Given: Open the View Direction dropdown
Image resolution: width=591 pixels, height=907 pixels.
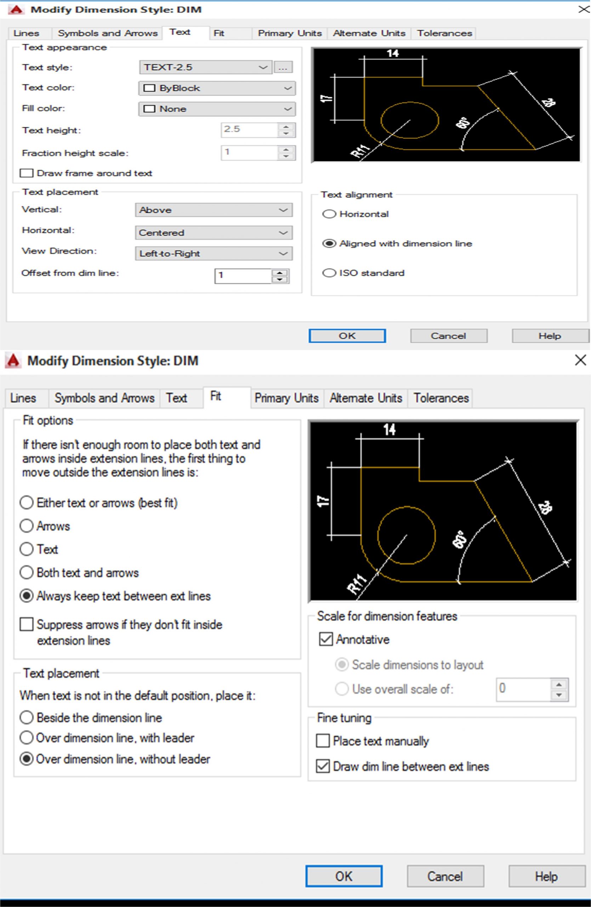Looking at the screenshot, I should pos(214,253).
